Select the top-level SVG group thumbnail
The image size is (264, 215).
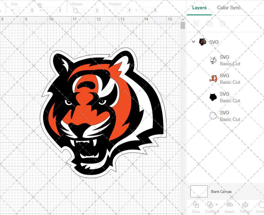click(202, 42)
